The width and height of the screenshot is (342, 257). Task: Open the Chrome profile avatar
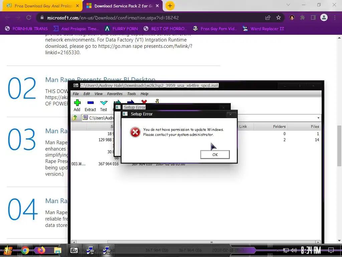pos(324,17)
